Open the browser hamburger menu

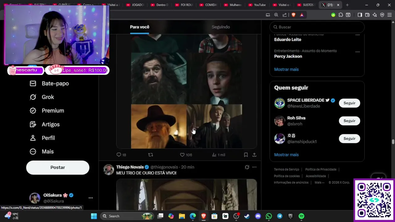point(389,15)
